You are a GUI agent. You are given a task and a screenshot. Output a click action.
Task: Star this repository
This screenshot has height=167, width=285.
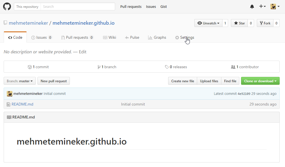239,23
